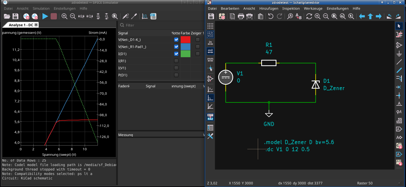Click the schematic setup gear icon

[x=222, y=16]
